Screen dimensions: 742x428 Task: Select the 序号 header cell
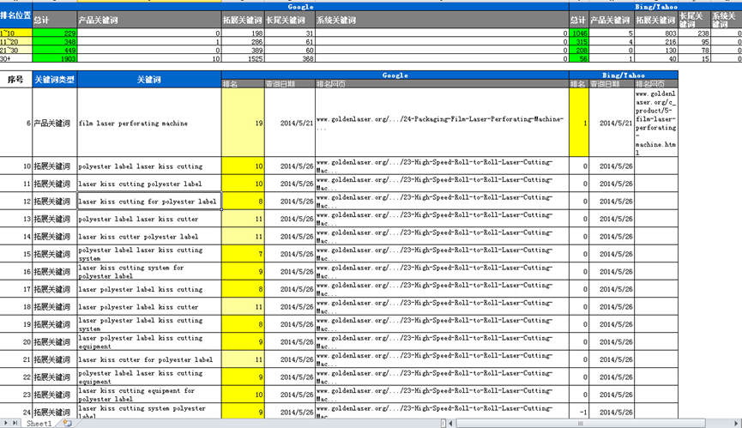pos(15,79)
